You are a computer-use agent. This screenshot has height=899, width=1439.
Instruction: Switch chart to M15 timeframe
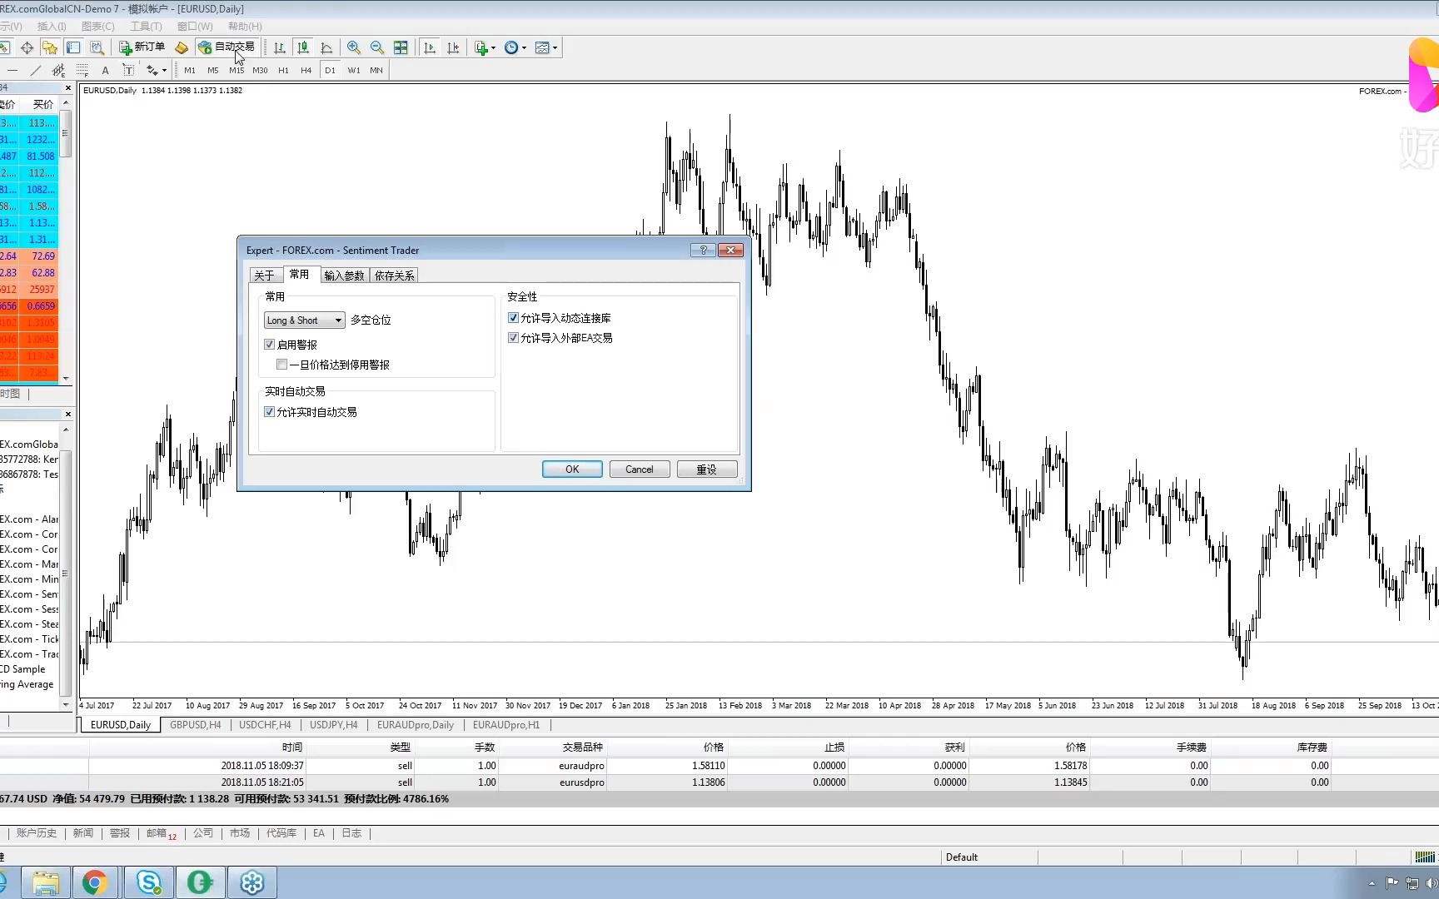click(x=237, y=70)
